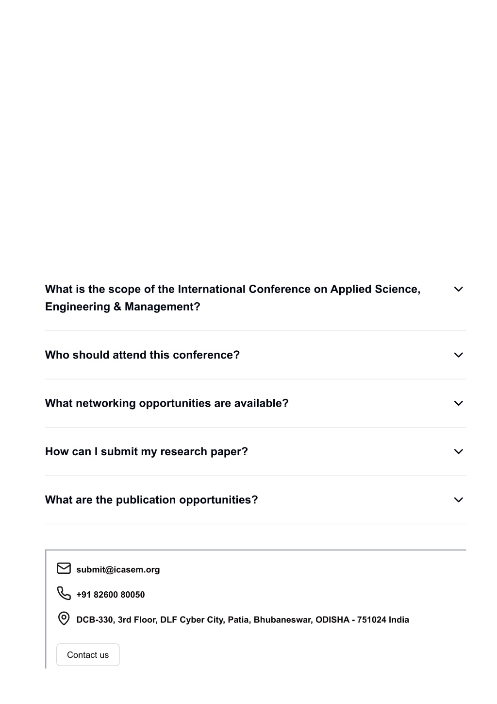Screen dimensions: 497x704
Task: Open the Contact us button
Action: 88,655
